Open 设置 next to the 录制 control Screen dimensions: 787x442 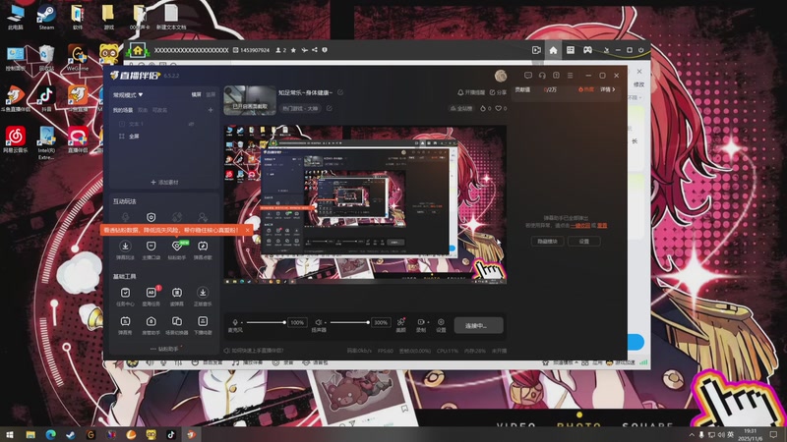pyautogui.click(x=441, y=325)
